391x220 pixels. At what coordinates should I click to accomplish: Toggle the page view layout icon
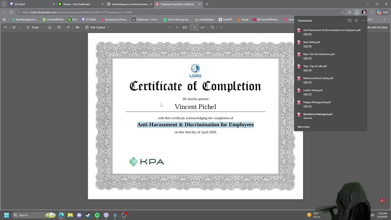221,27
